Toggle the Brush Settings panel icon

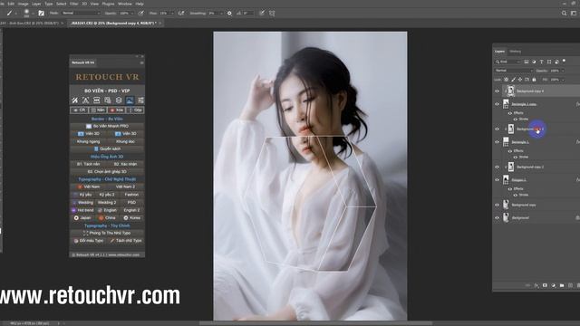tap(41, 13)
